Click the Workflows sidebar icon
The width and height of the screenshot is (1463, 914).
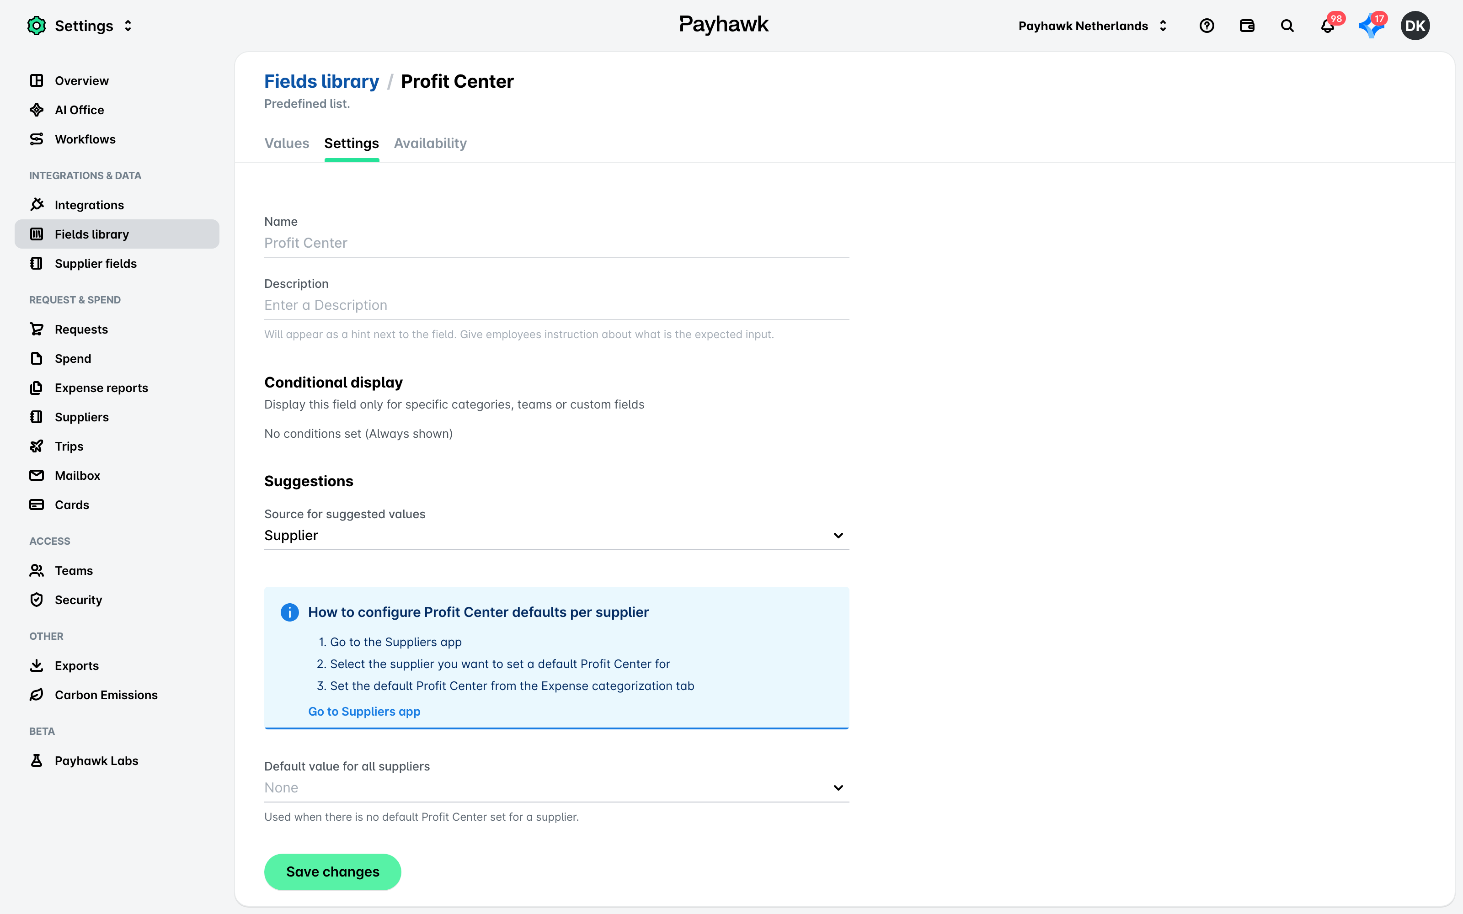(x=36, y=139)
